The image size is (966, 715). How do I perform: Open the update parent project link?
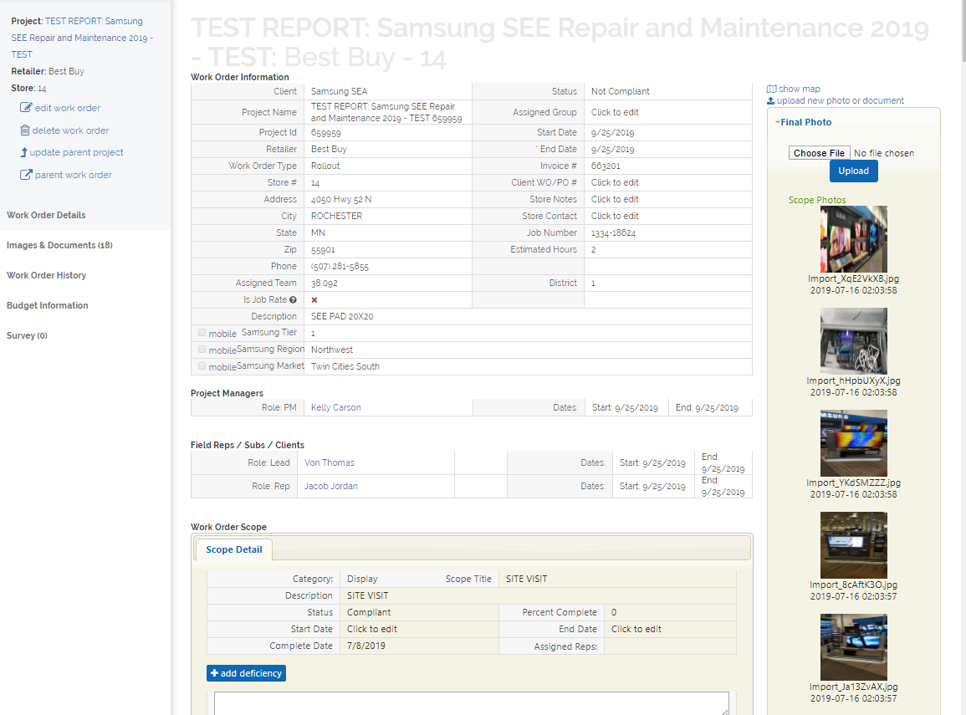76,152
